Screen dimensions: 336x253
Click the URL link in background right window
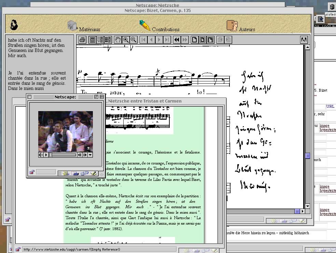(x=330, y=106)
